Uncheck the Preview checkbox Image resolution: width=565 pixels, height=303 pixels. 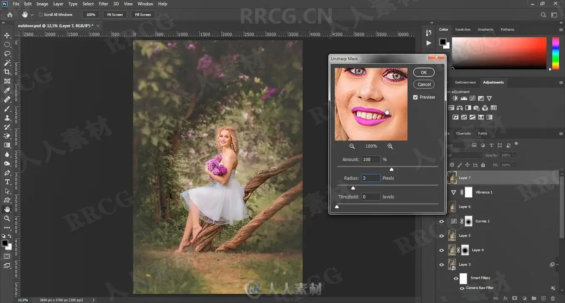[x=415, y=97]
